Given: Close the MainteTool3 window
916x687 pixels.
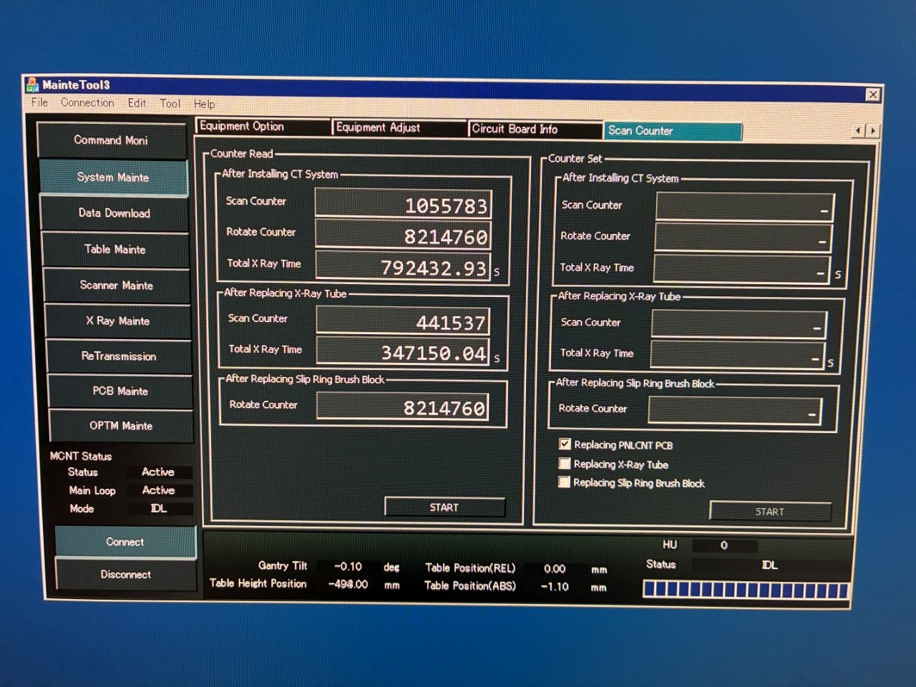Looking at the screenshot, I should click(872, 94).
